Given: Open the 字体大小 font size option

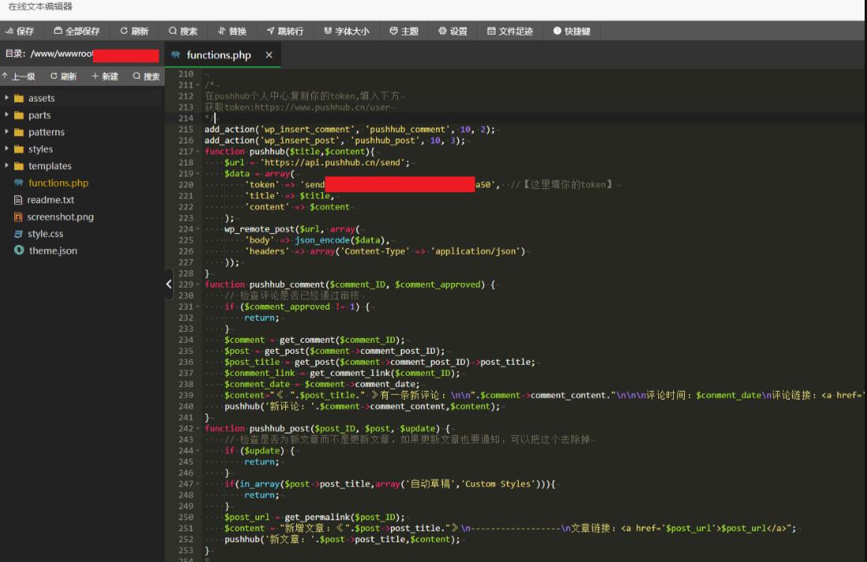Looking at the screenshot, I should 347,31.
